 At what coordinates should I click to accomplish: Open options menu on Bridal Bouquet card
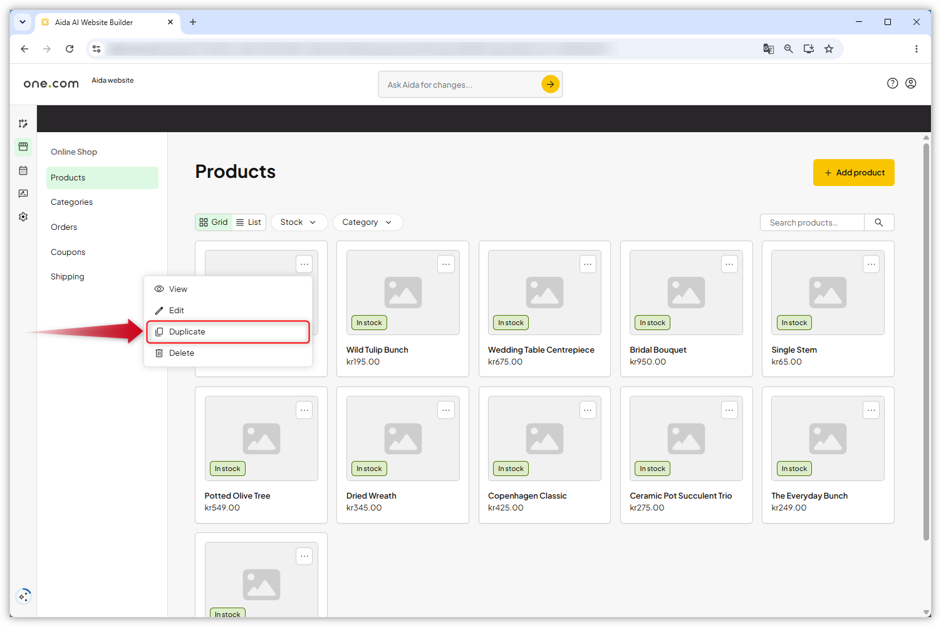point(729,264)
